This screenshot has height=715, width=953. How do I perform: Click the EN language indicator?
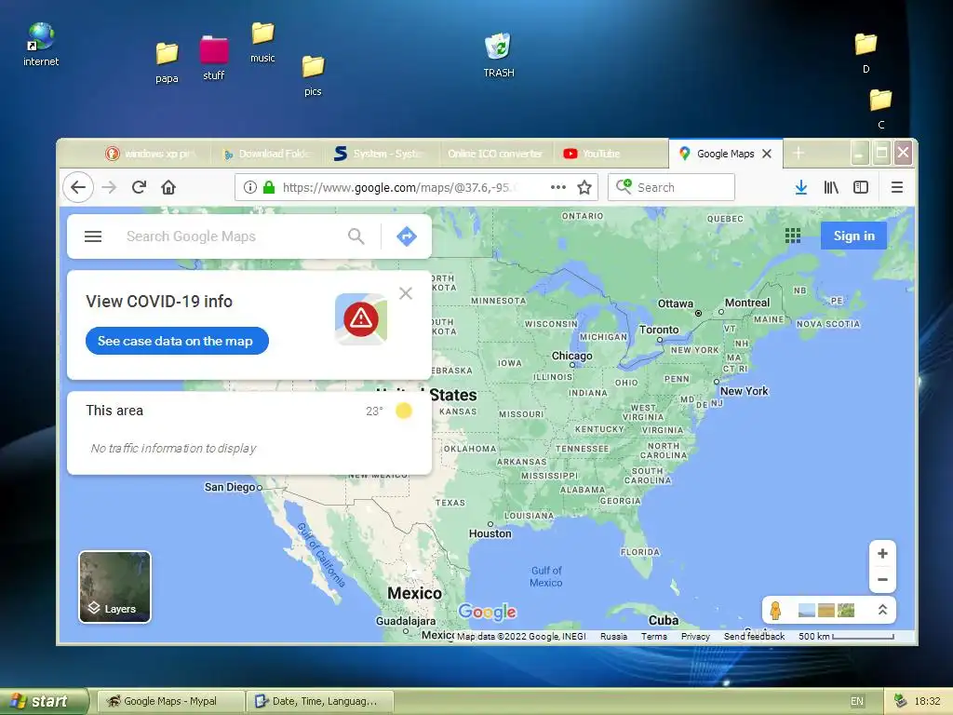coord(857,701)
